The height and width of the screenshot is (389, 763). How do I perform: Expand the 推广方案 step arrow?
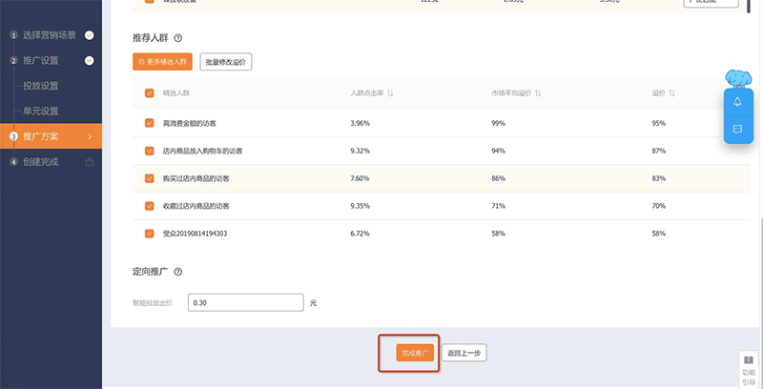tap(90, 136)
